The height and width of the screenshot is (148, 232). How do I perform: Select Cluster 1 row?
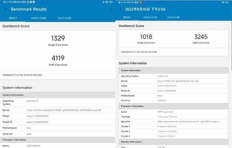coord(173,127)
